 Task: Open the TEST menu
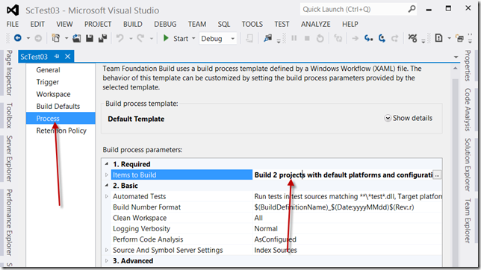click(x=282, y=24)
